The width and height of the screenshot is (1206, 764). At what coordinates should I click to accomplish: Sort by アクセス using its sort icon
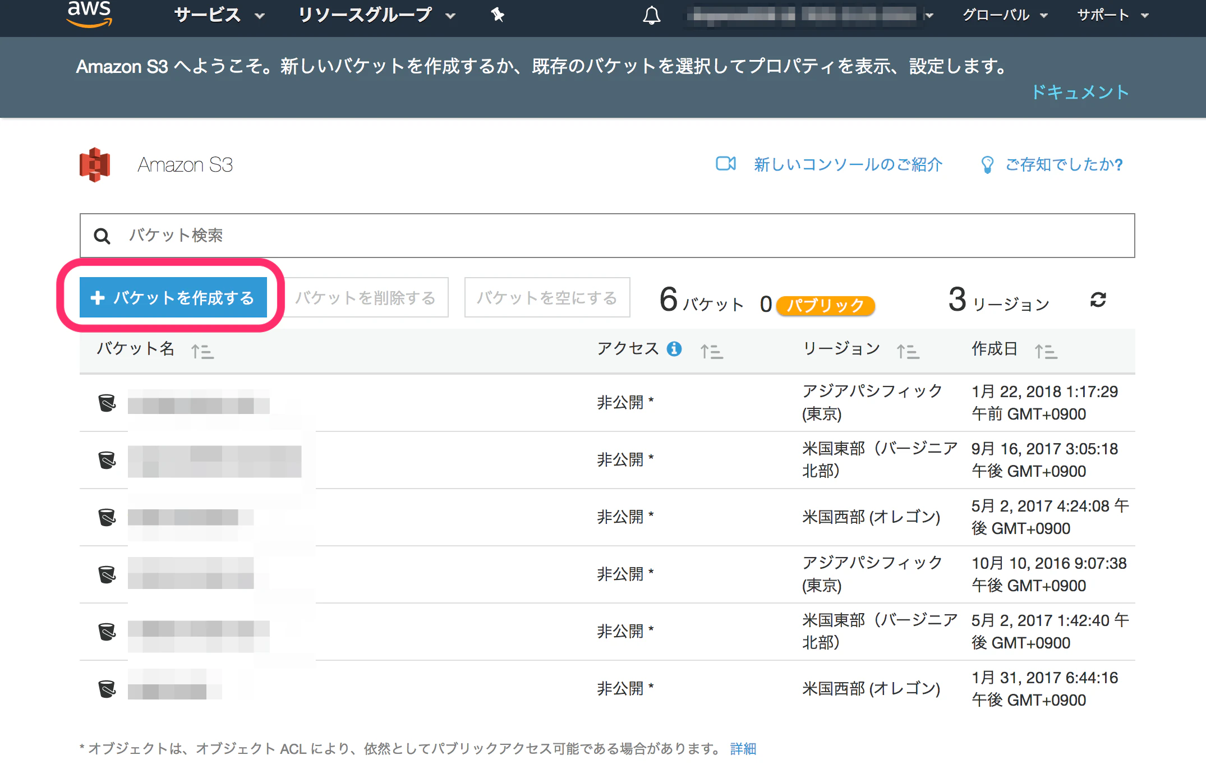click(x=712, y=352)
